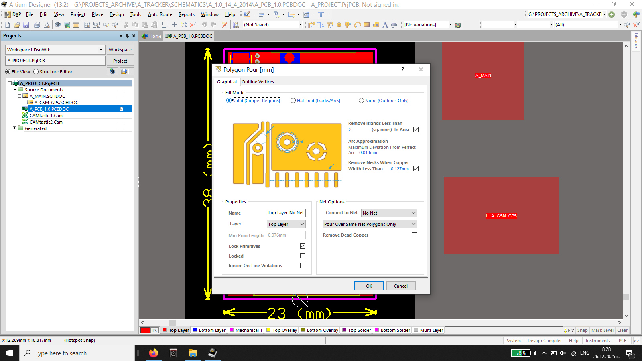The image size is (642, 361).
Task: Open the Workspace1.DsnWrk dropdown
Action: click(x=101, y=50)
